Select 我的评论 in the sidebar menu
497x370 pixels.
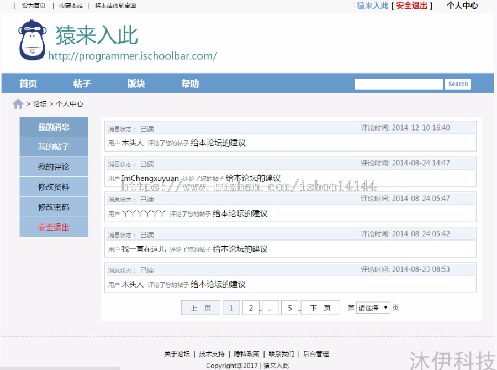click(x=54, y=166)
